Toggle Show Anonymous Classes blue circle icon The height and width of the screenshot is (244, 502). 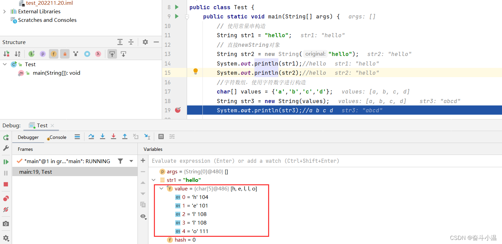pyautogui.click(x=87, y=54)
